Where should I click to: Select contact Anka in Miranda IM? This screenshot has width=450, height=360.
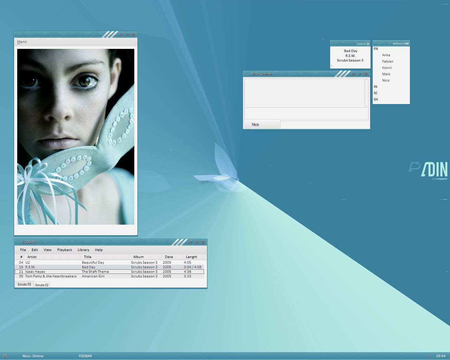(x=386, y=55)
